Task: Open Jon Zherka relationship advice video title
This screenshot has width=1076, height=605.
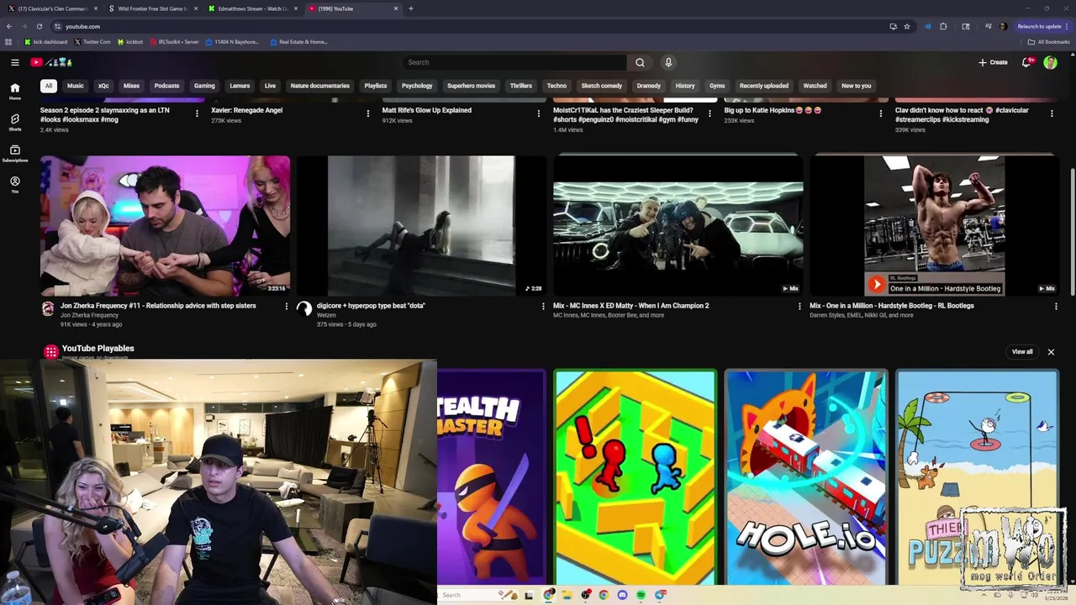Action: coord(158,306)
